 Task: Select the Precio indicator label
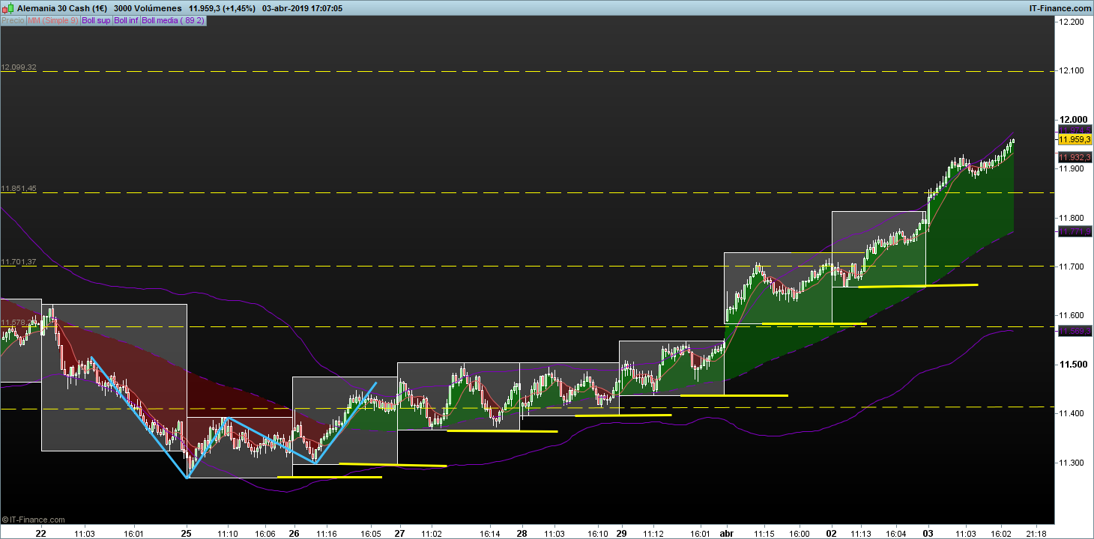point(13,21)
